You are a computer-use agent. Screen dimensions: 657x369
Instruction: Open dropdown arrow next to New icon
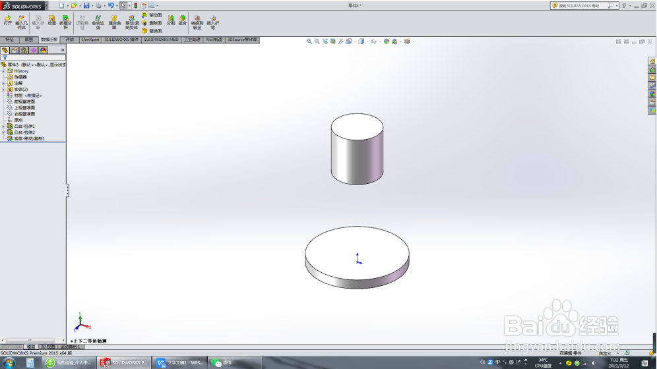(67, 6)
